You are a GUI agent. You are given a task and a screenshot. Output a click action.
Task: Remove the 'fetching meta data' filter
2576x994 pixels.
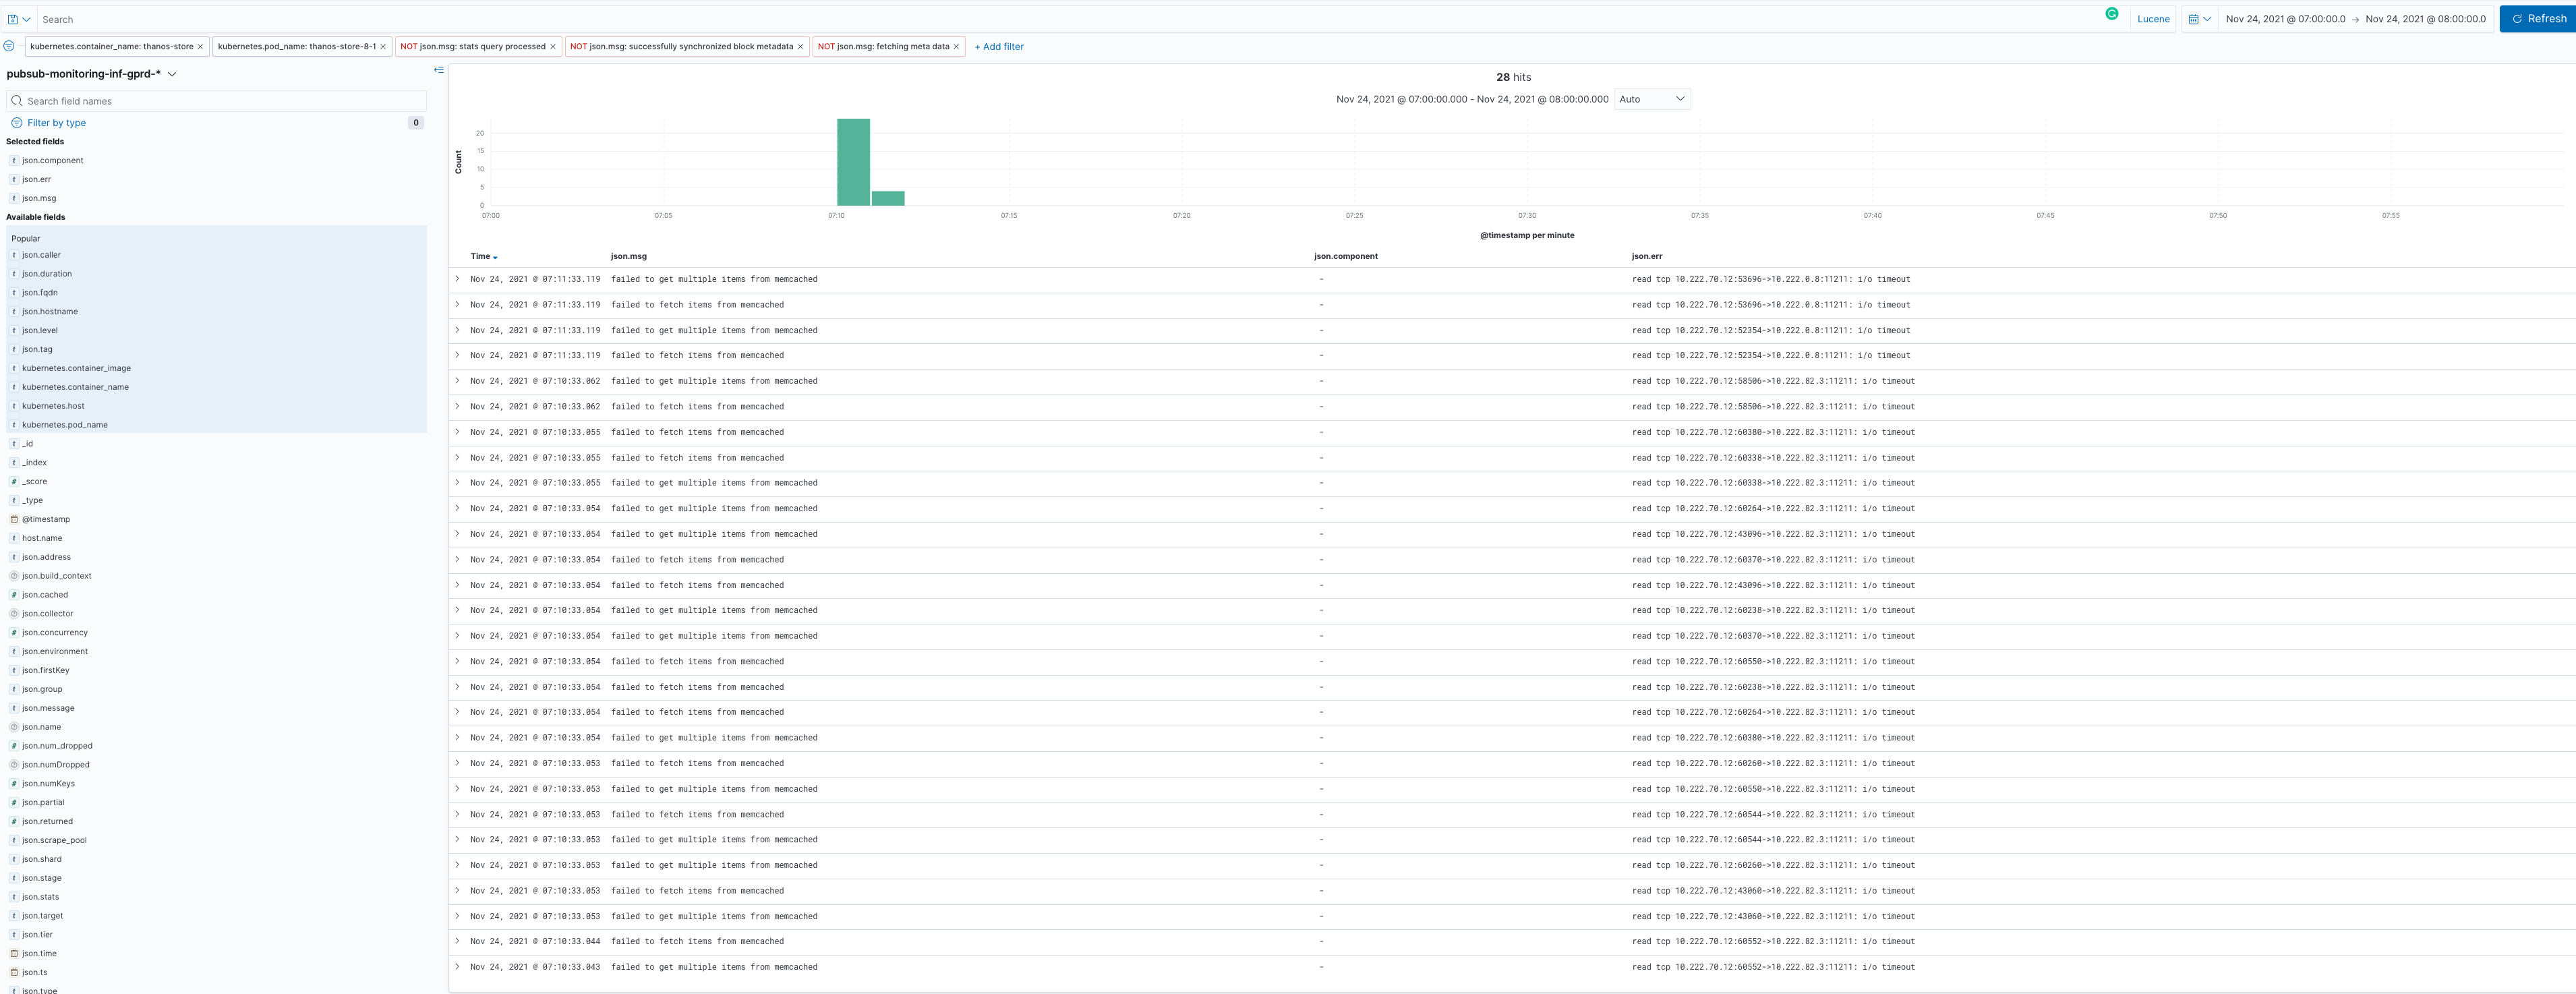coord(956,47)
